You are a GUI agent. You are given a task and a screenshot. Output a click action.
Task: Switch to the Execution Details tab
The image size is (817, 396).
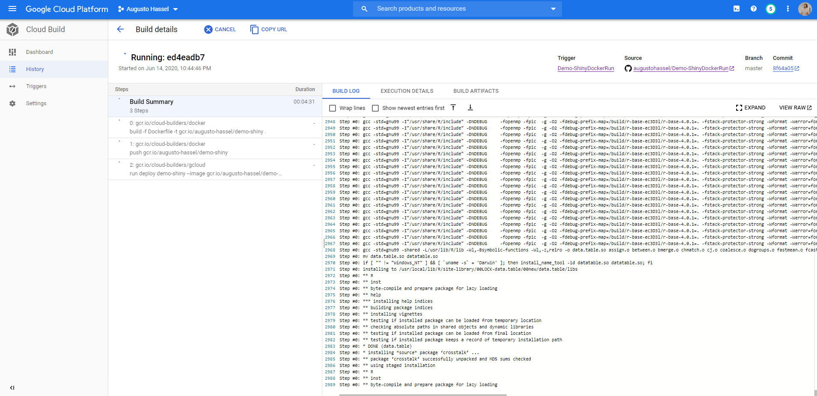(x=407, y=91)
